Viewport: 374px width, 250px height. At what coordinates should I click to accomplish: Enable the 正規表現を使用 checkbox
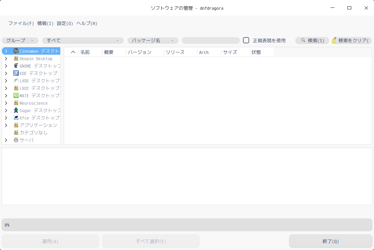click(246, 40)
